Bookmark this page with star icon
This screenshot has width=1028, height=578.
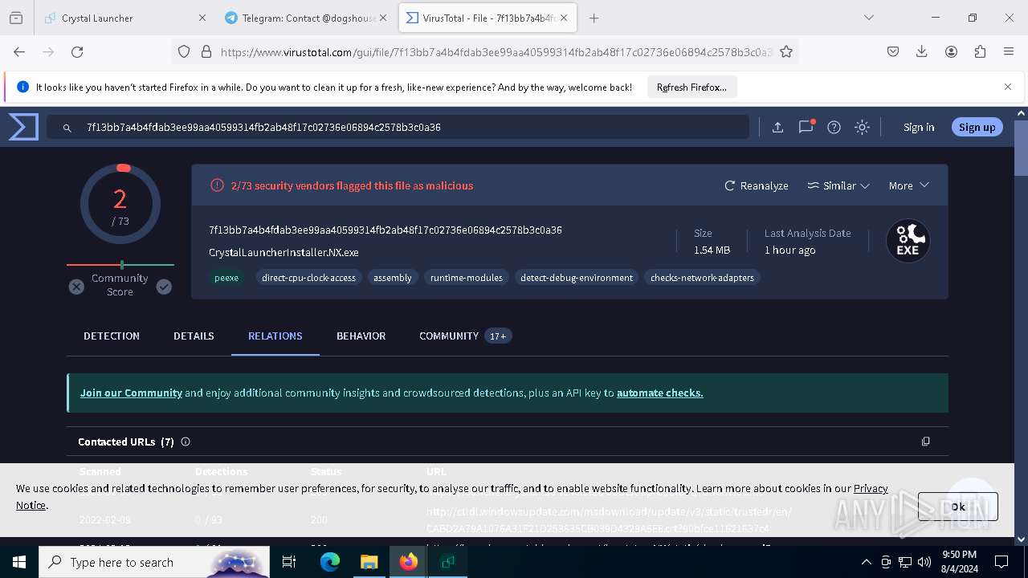coord(786,51)
